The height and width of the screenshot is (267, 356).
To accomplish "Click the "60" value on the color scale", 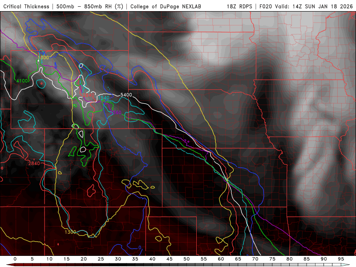I will 221,259.
